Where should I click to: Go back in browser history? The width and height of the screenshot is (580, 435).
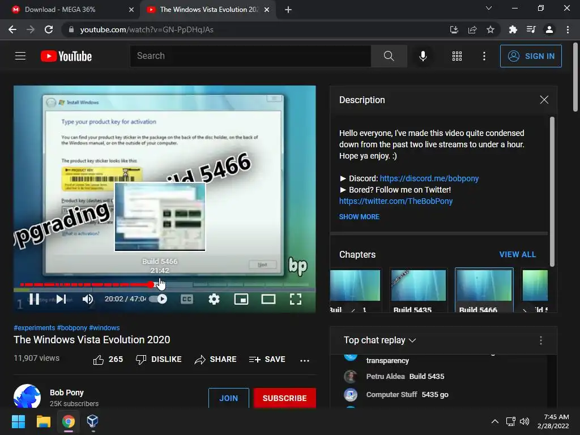[12, 29]
